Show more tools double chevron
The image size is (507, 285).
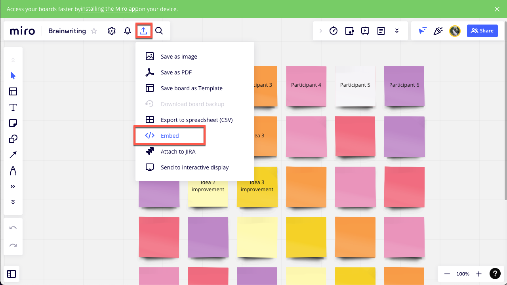[13, 186]
